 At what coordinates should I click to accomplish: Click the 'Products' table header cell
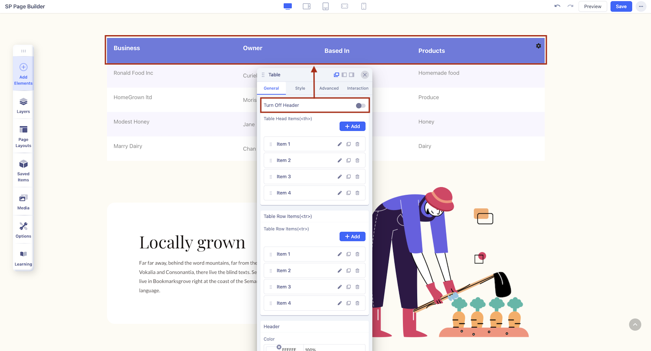(x=431, y=51)
